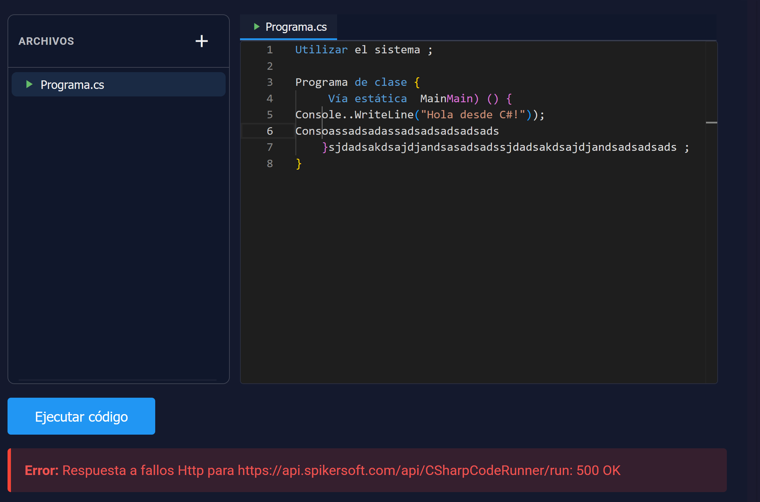760x502 pixels.
Task: Click line number 5 in gutter
Action: pos(270,115)
